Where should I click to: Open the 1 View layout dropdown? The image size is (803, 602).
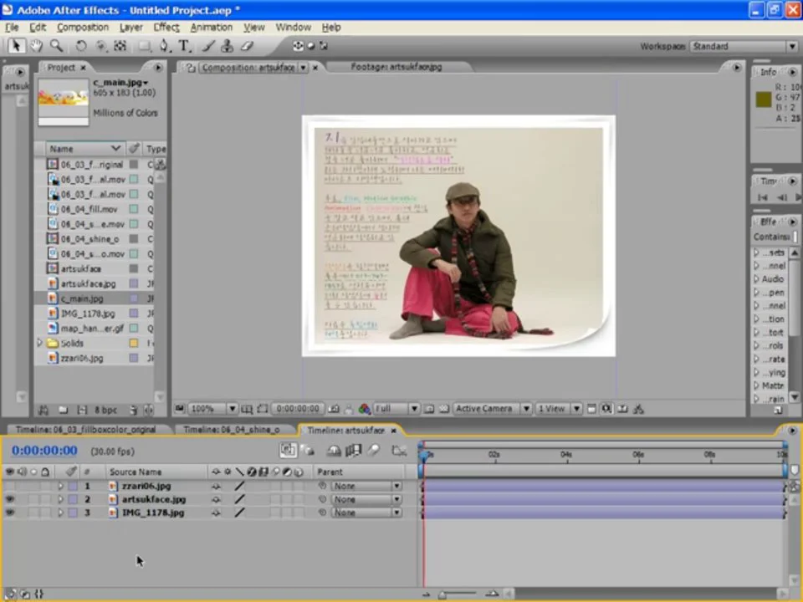pos(558,409)
